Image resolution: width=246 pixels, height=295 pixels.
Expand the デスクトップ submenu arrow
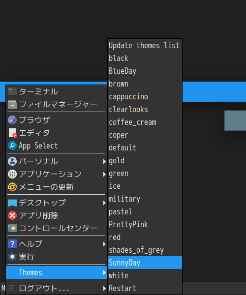[104, 203]
